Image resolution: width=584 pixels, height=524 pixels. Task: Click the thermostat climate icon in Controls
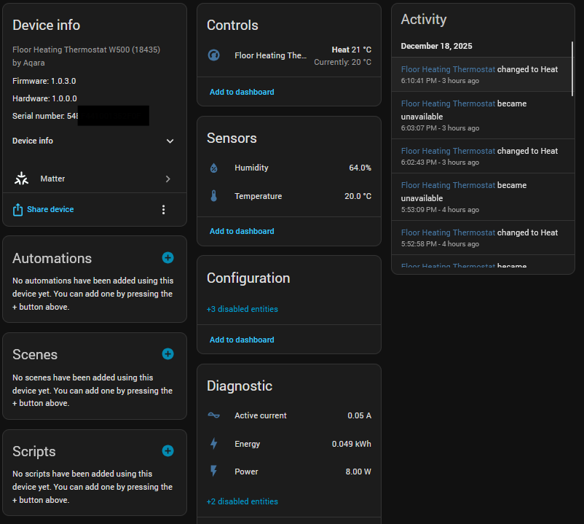point(214,55)
